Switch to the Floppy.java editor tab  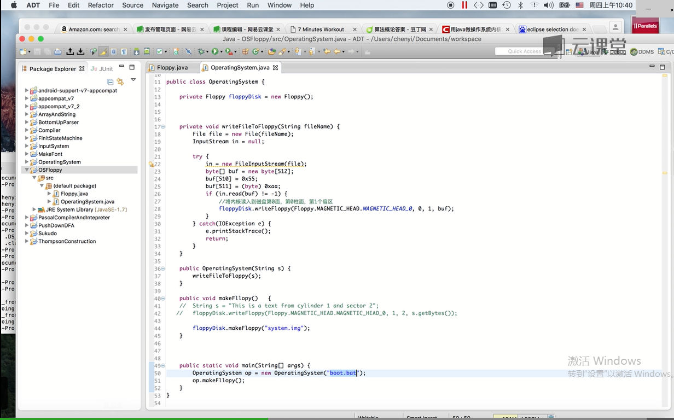coord(172,68)
